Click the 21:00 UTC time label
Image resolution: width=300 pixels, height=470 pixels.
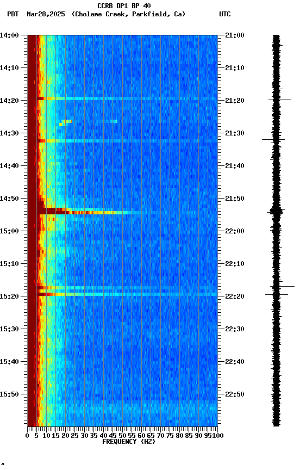[x=235, y=35]
